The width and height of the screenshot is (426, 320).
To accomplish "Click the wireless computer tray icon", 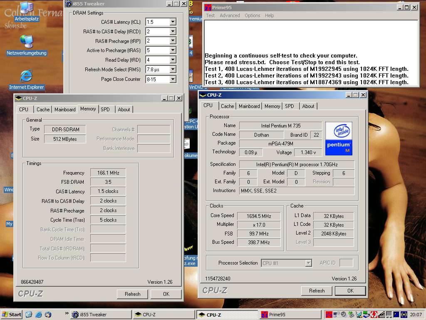I will (x=337, y=314).
